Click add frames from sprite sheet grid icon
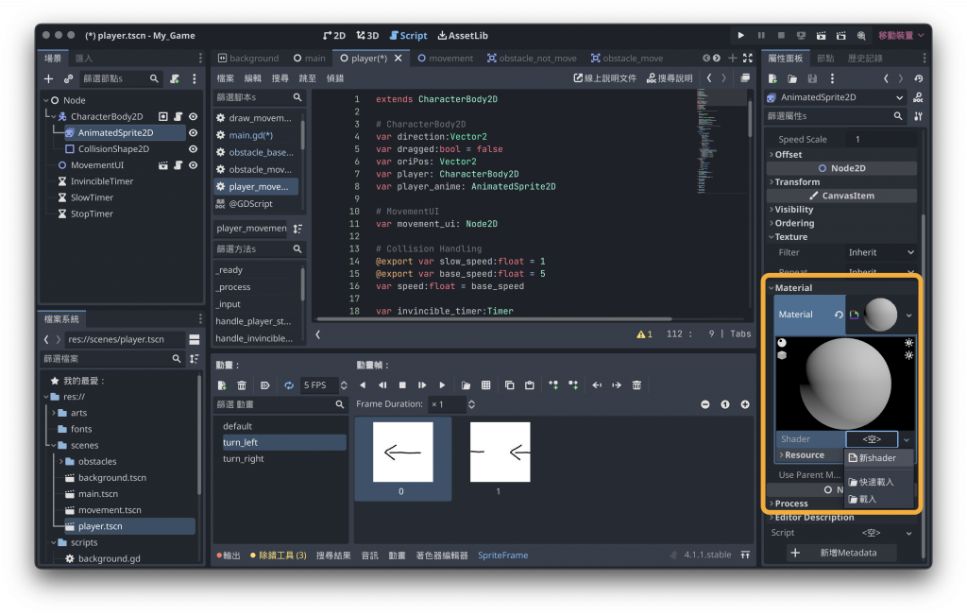The width and height of the screenshot is (967, 615). click(486, 384)
